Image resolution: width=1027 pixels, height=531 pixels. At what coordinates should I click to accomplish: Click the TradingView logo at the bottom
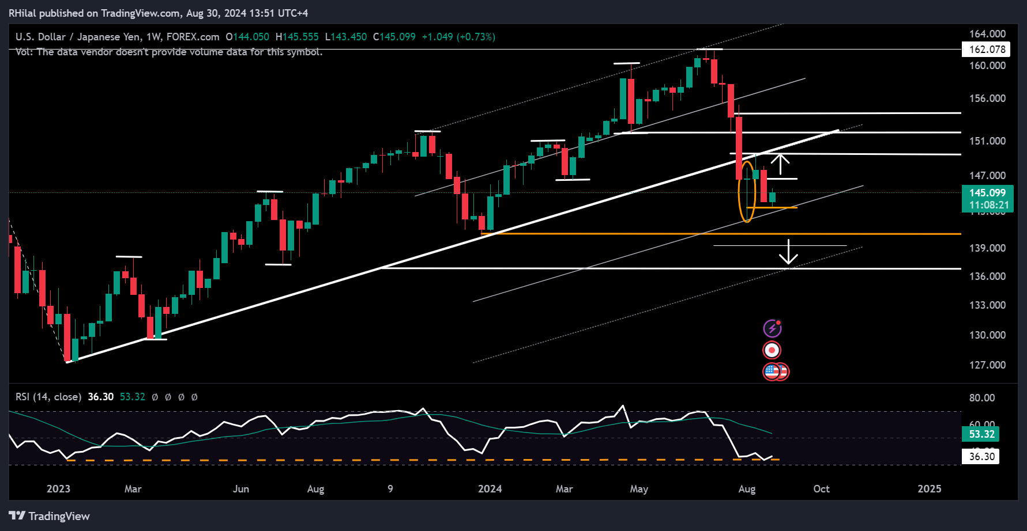[50, 516]
